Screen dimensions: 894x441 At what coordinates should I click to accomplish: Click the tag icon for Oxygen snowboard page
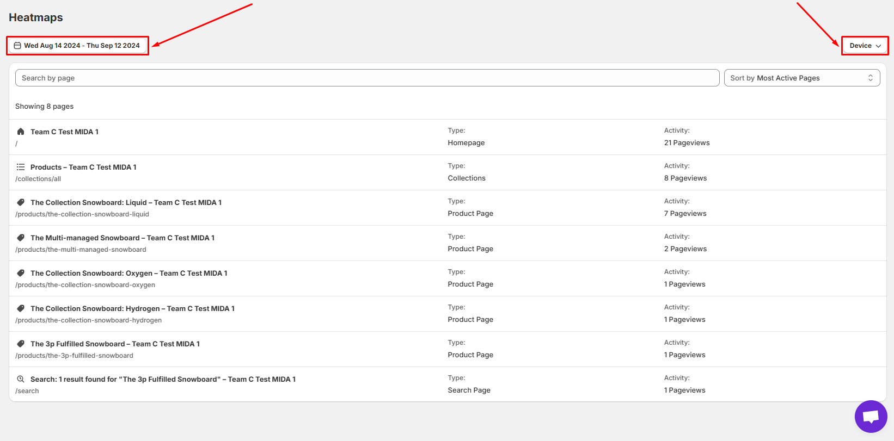tap(21, 273)
